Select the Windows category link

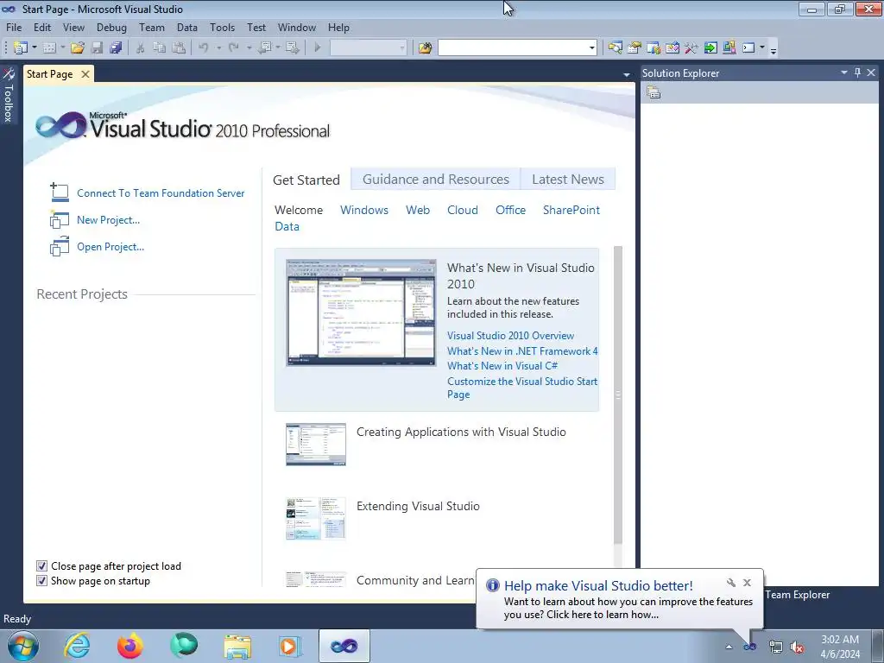click(x=364, y=210)
